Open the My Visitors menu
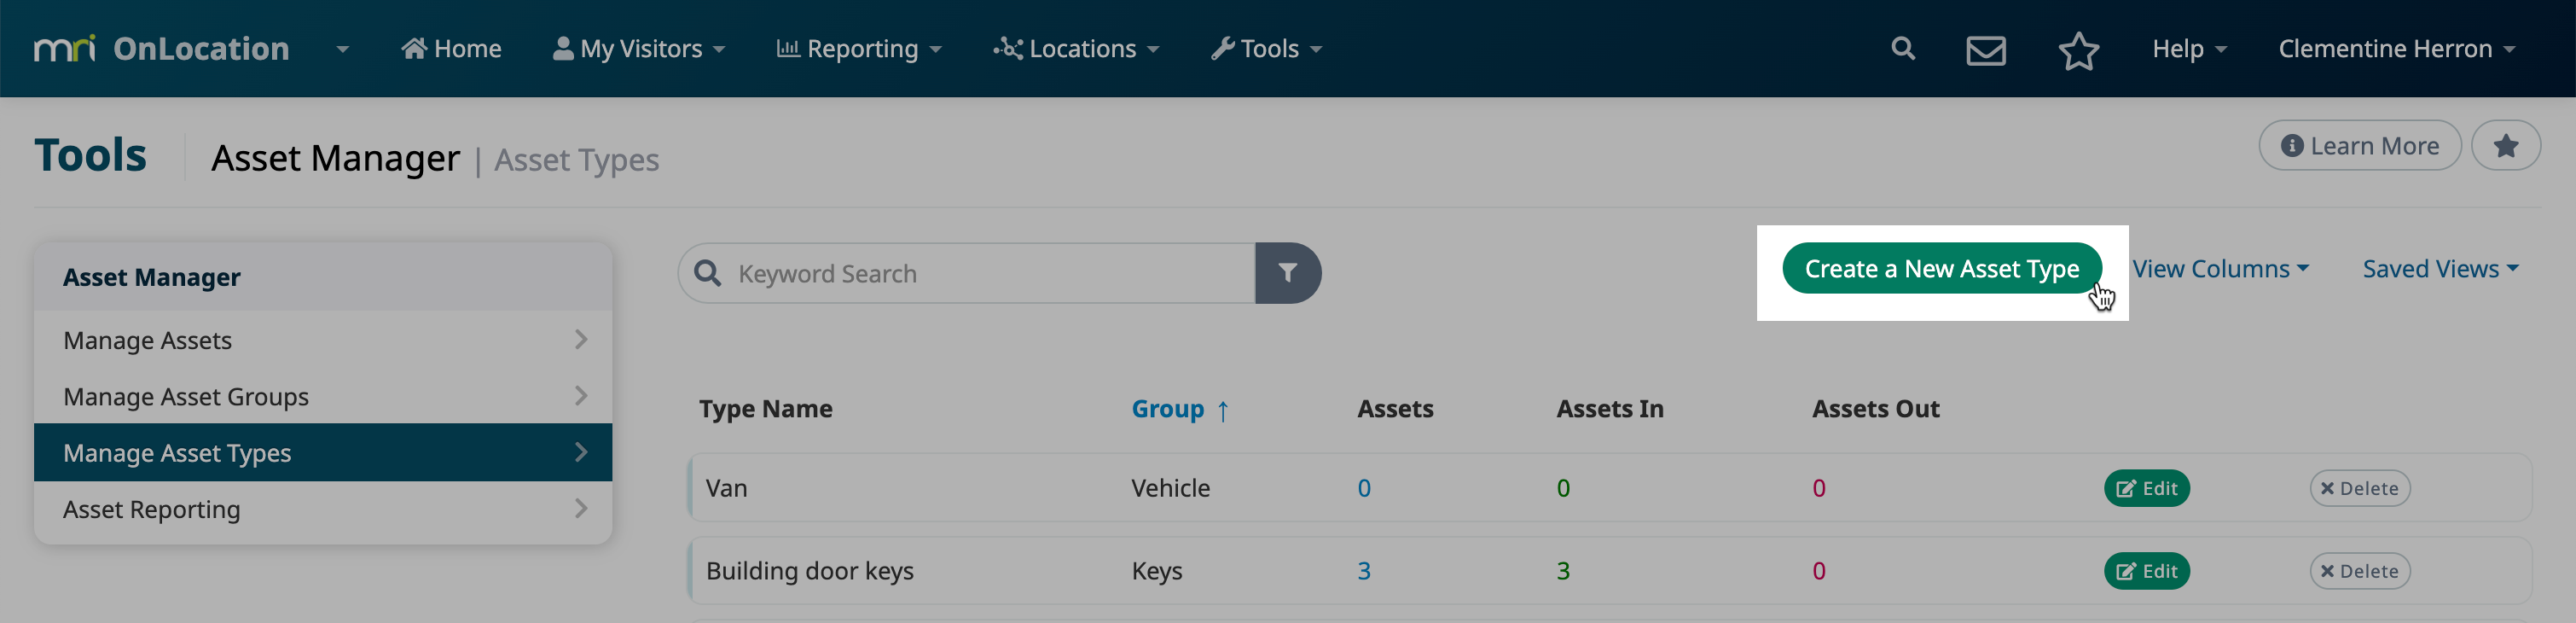 pyautogui.click(x=638, y=48)
